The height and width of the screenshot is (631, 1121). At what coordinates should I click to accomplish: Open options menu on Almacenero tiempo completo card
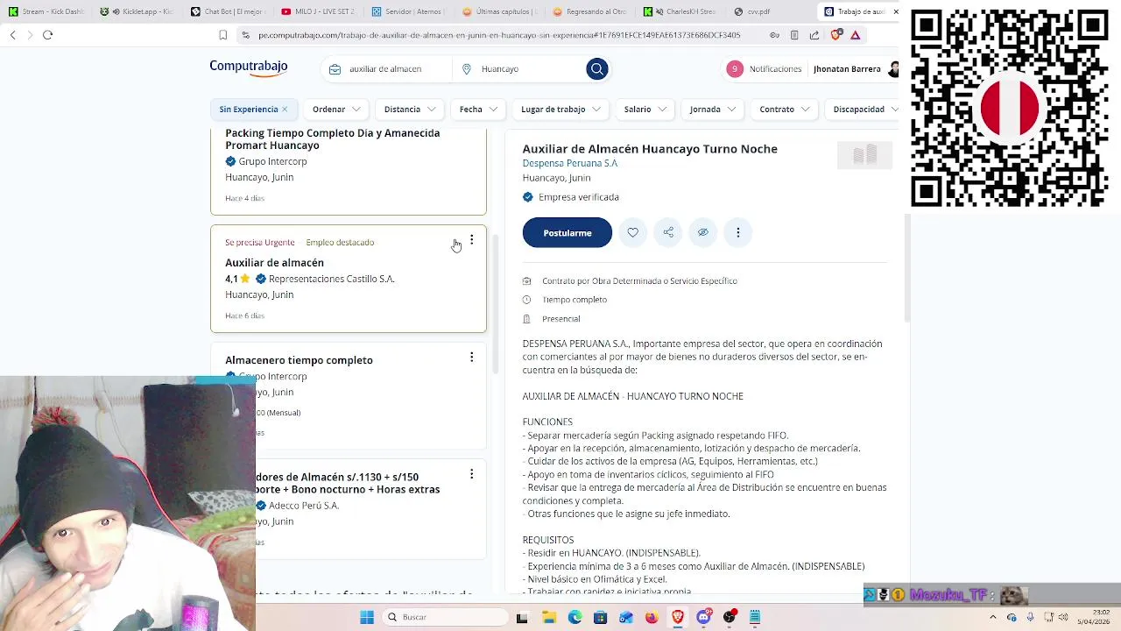(x=471, y=357)
